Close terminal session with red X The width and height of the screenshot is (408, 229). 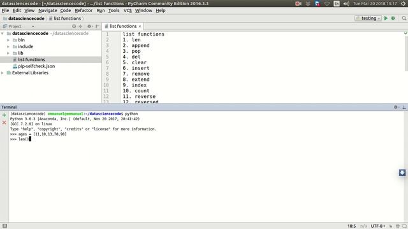pyautogui.click(x=4, y=122)
